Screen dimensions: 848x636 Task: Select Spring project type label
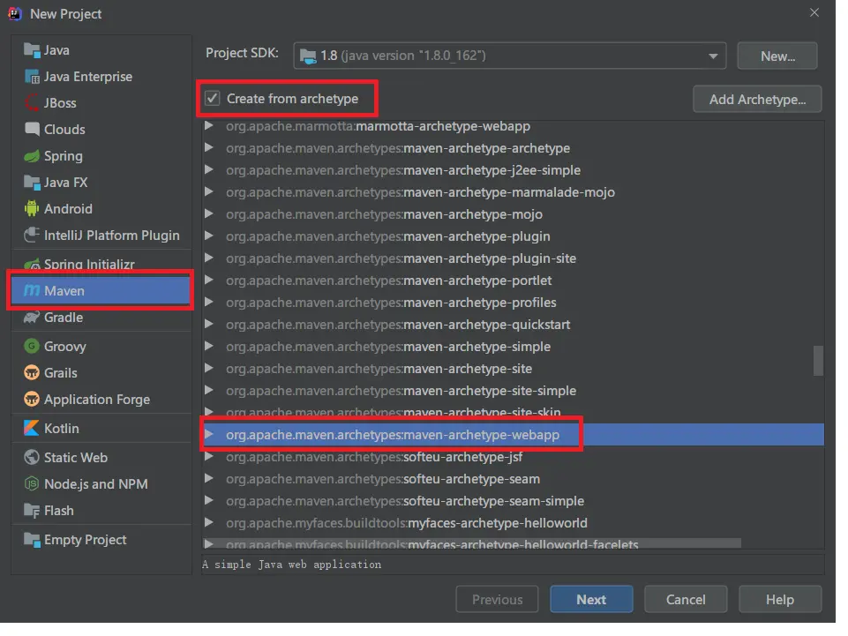click(64, 157)
